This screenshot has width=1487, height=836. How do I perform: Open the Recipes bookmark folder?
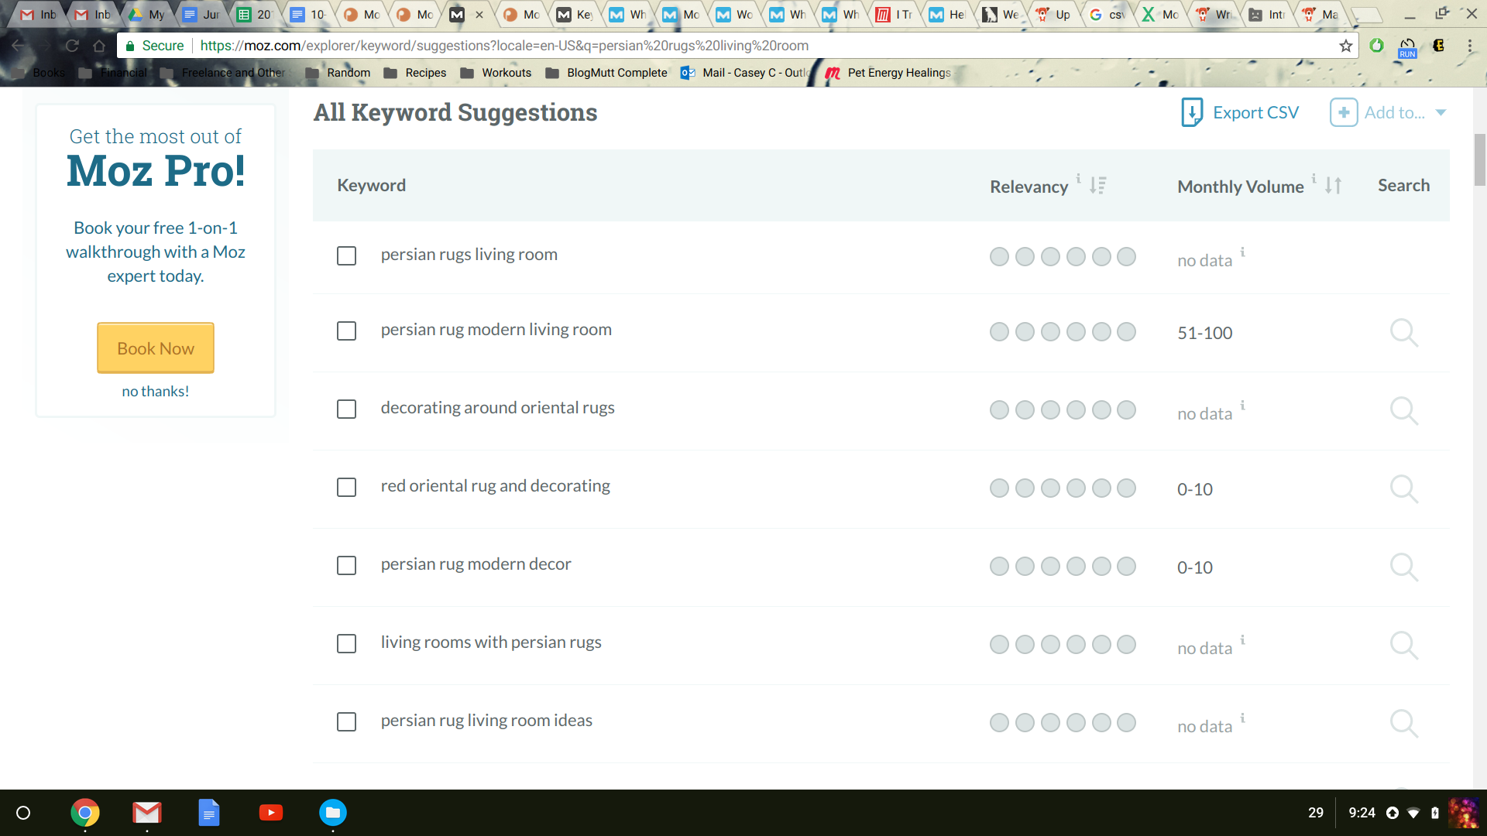[x=415, y=73]
